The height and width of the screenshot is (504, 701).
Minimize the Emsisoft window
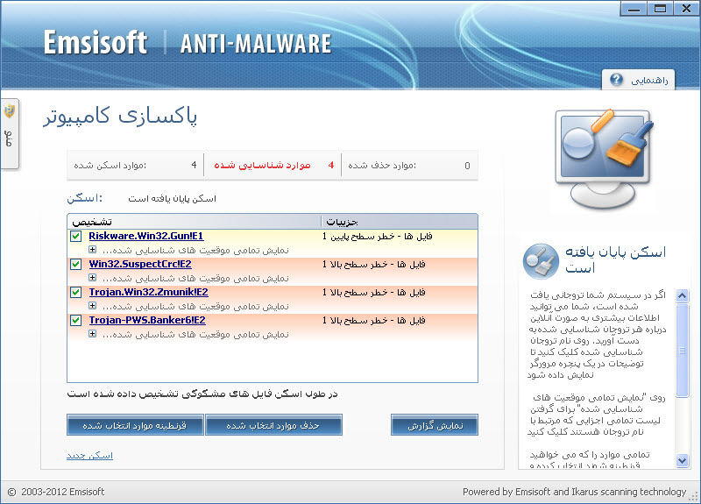(x=634, y=9)
